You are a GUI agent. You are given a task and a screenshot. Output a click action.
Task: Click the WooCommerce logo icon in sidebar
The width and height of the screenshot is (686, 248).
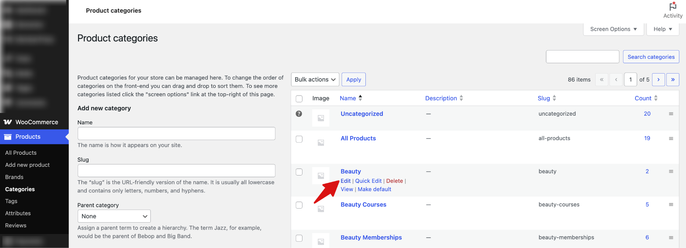8,122
